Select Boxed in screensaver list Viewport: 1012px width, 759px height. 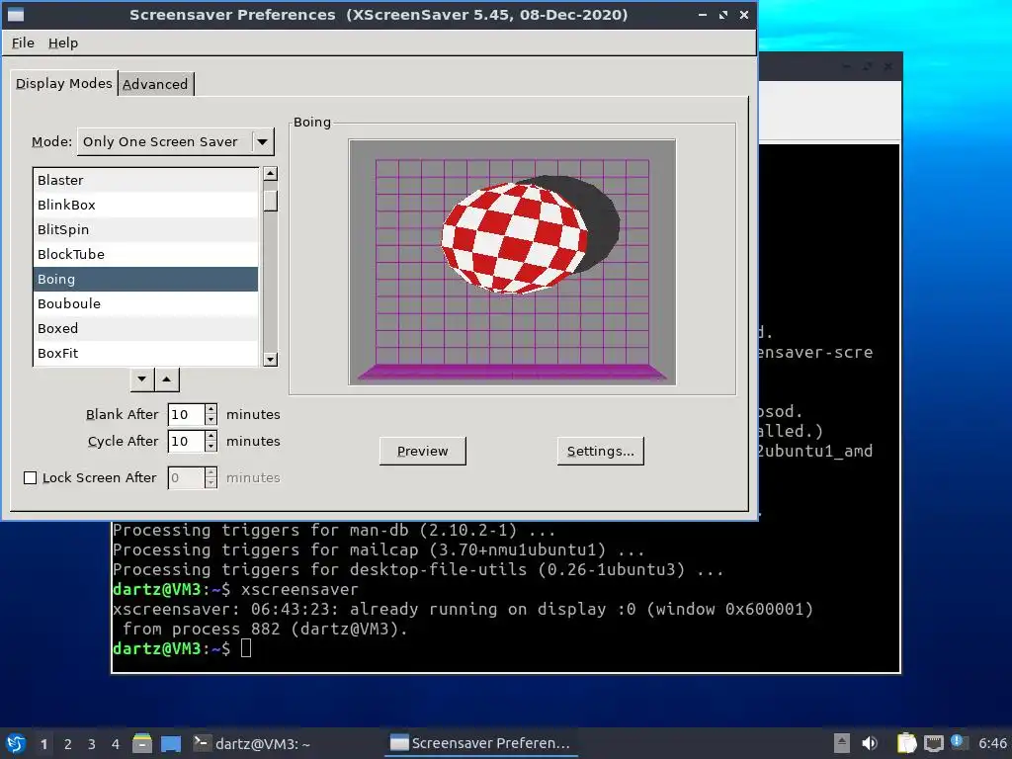145,328
